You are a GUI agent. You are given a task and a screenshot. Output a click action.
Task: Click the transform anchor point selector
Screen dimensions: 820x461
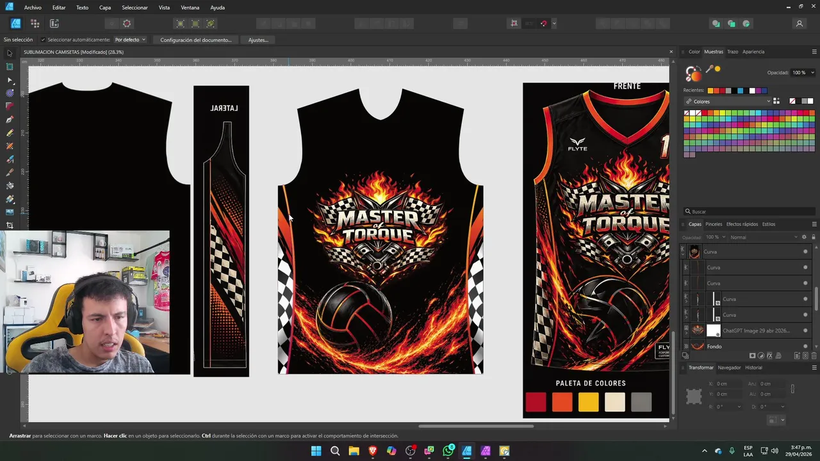[x=694, y=396]
